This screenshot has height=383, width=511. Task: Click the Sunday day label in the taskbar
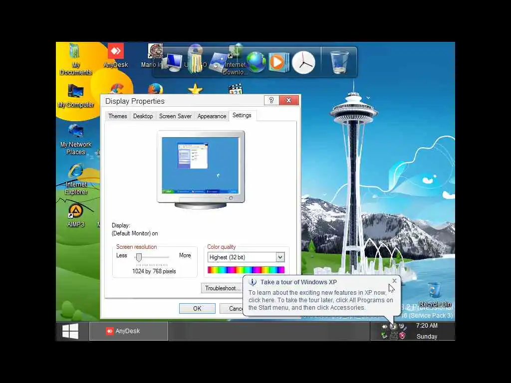427,337
